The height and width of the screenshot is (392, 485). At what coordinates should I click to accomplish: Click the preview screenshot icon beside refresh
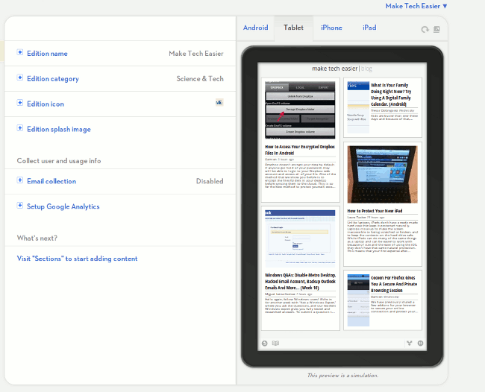point(436,29)
